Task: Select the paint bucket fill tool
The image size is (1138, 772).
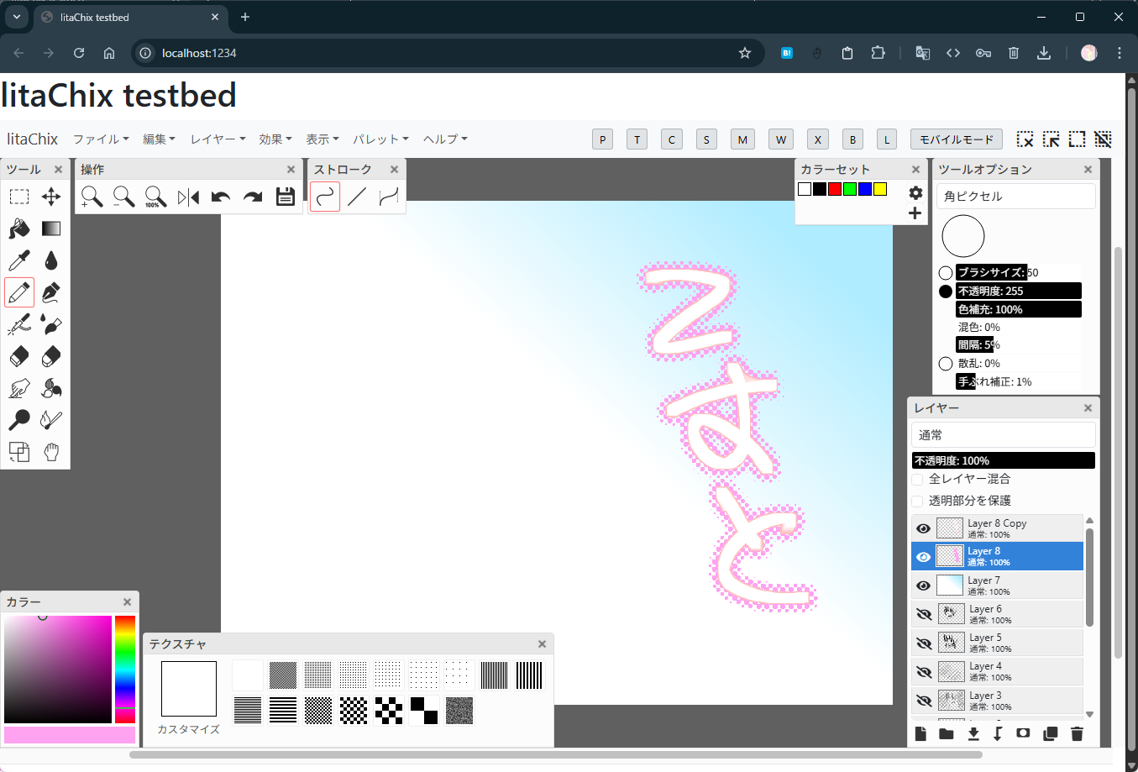Action: point(19,228)
